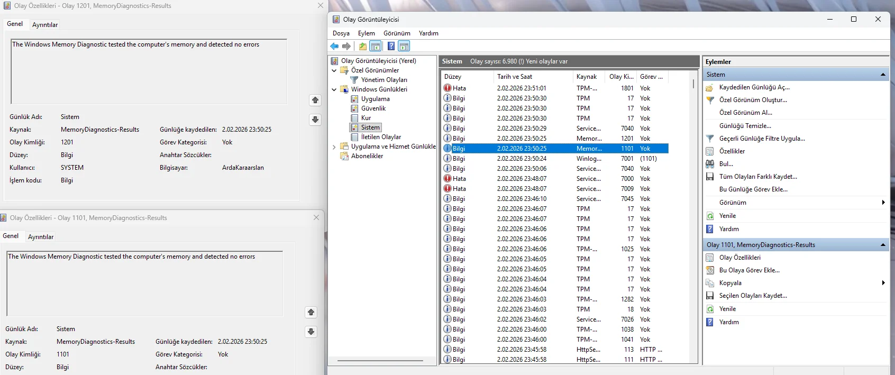Click the Event Viewer title bar app icon
Image resolution: width=895 pixels, height=375 pixels.
coord(336,19)
